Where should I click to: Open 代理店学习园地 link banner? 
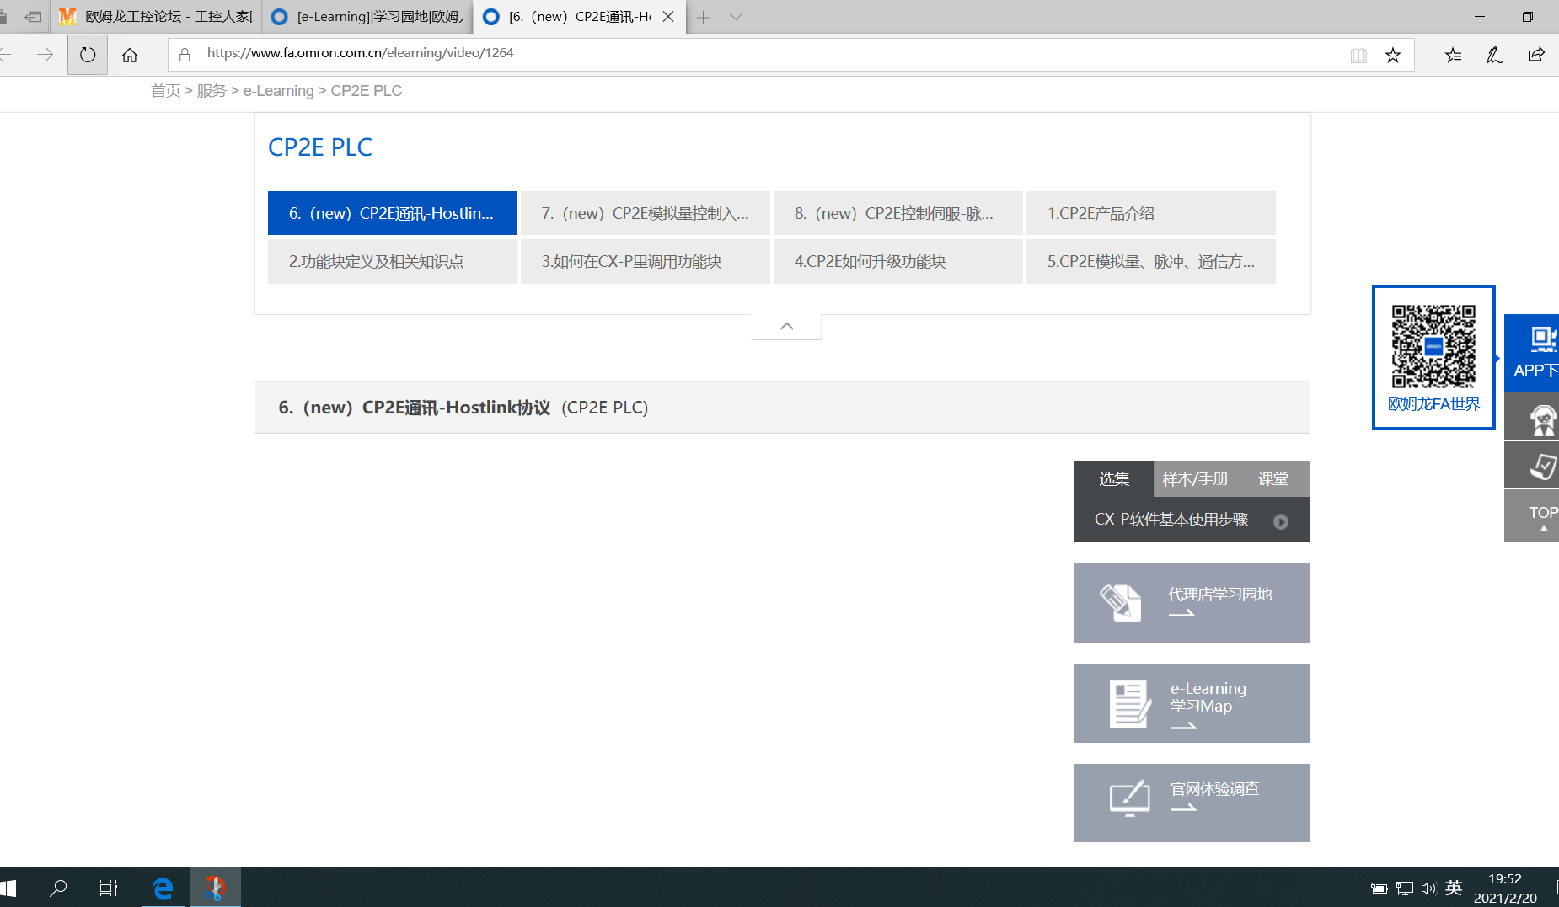[x=1191, y=603]
